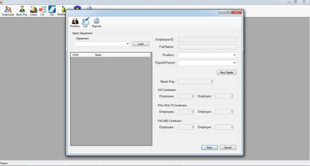Click the View Details button
310x166 pixels.
point(226,72)
